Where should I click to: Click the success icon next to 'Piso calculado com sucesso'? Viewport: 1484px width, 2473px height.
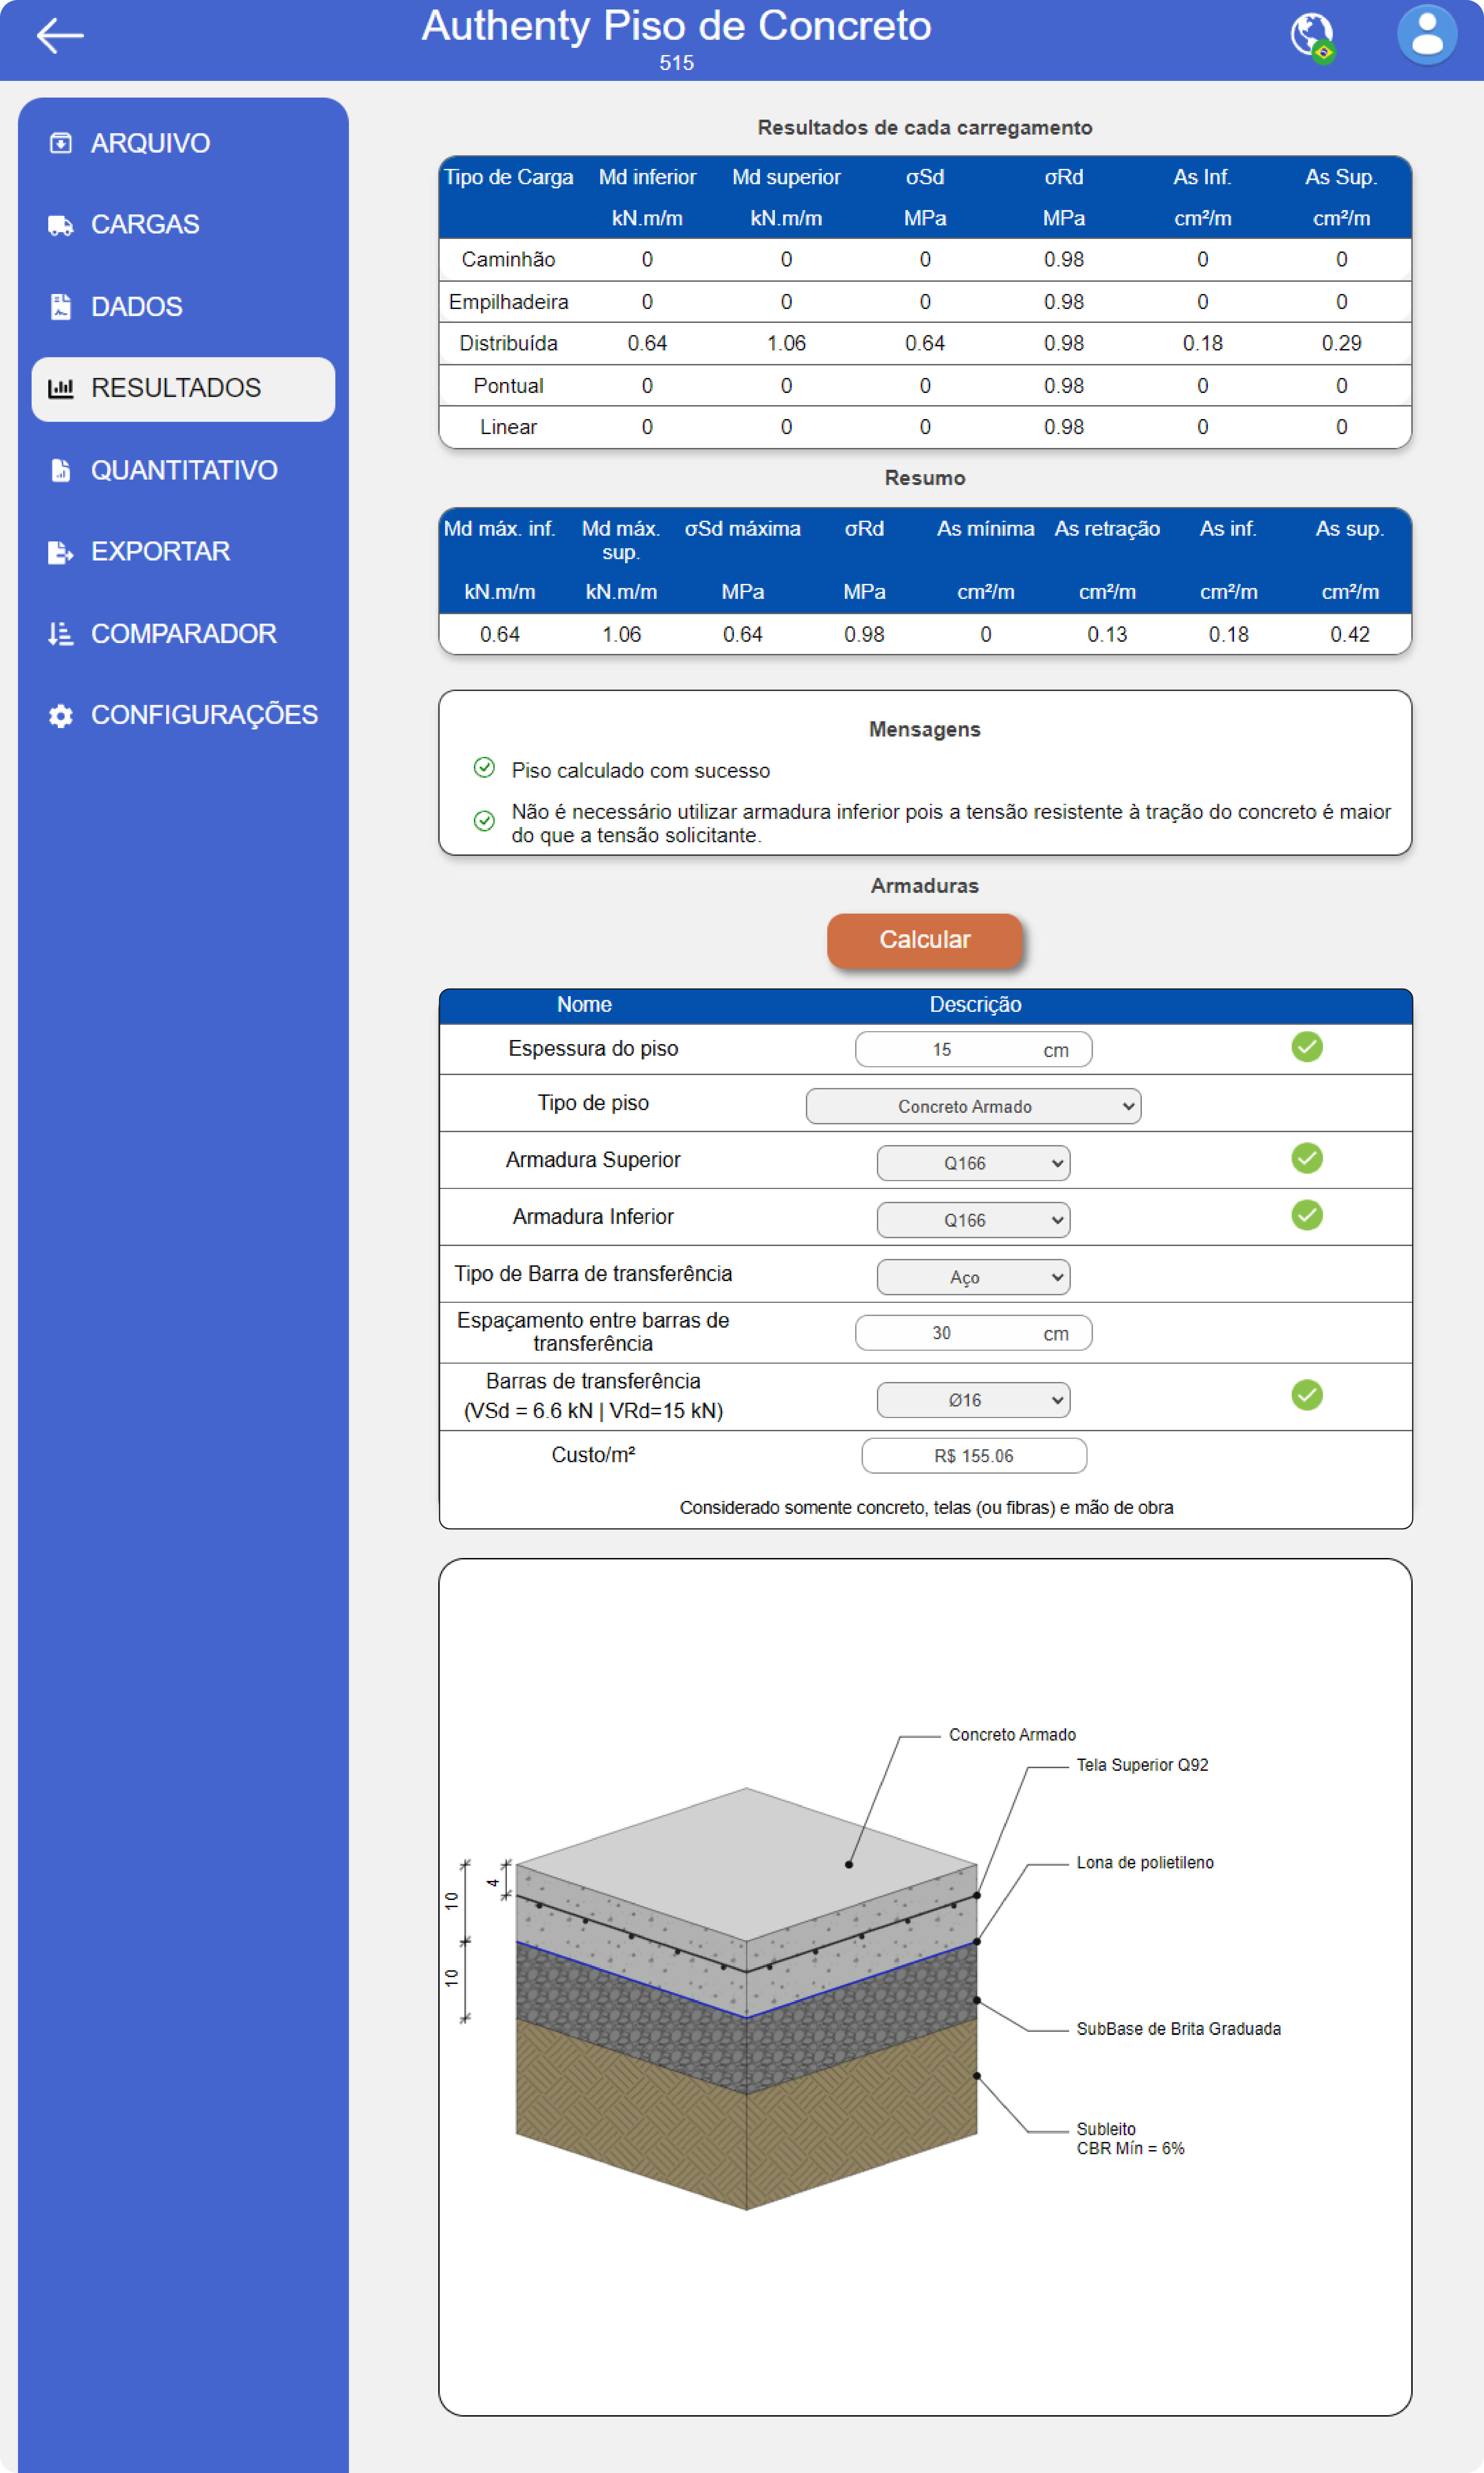[484, 767]
